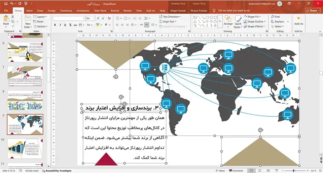Expand the Section dropdown
Screen dimensions: 323x173
click(x=40, y=26)
